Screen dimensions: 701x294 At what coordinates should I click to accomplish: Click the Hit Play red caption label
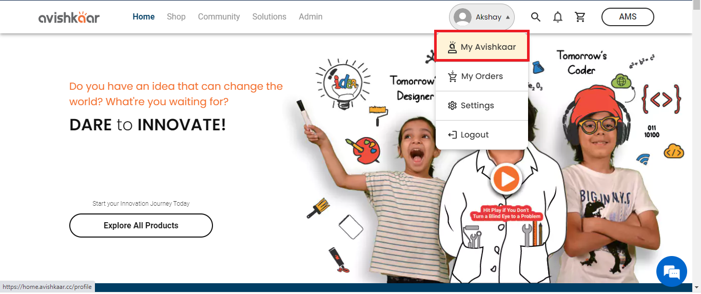[507, 213]
